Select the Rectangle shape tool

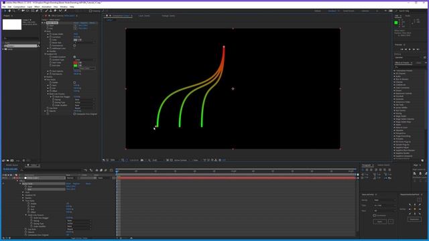pos(33,11)
